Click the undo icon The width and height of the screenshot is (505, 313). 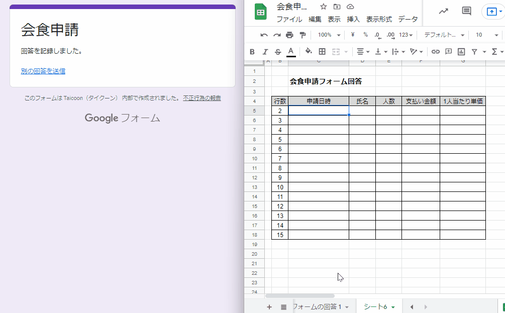pos(264,35)
